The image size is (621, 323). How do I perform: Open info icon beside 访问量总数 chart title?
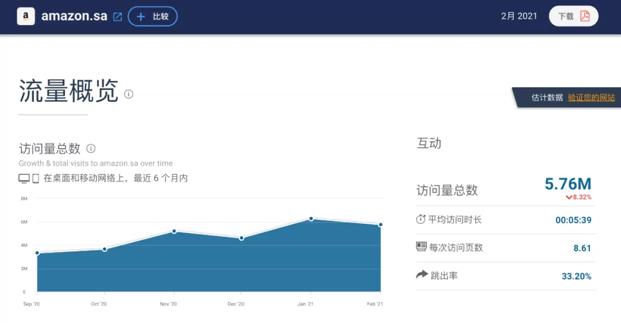click(91, 149)
